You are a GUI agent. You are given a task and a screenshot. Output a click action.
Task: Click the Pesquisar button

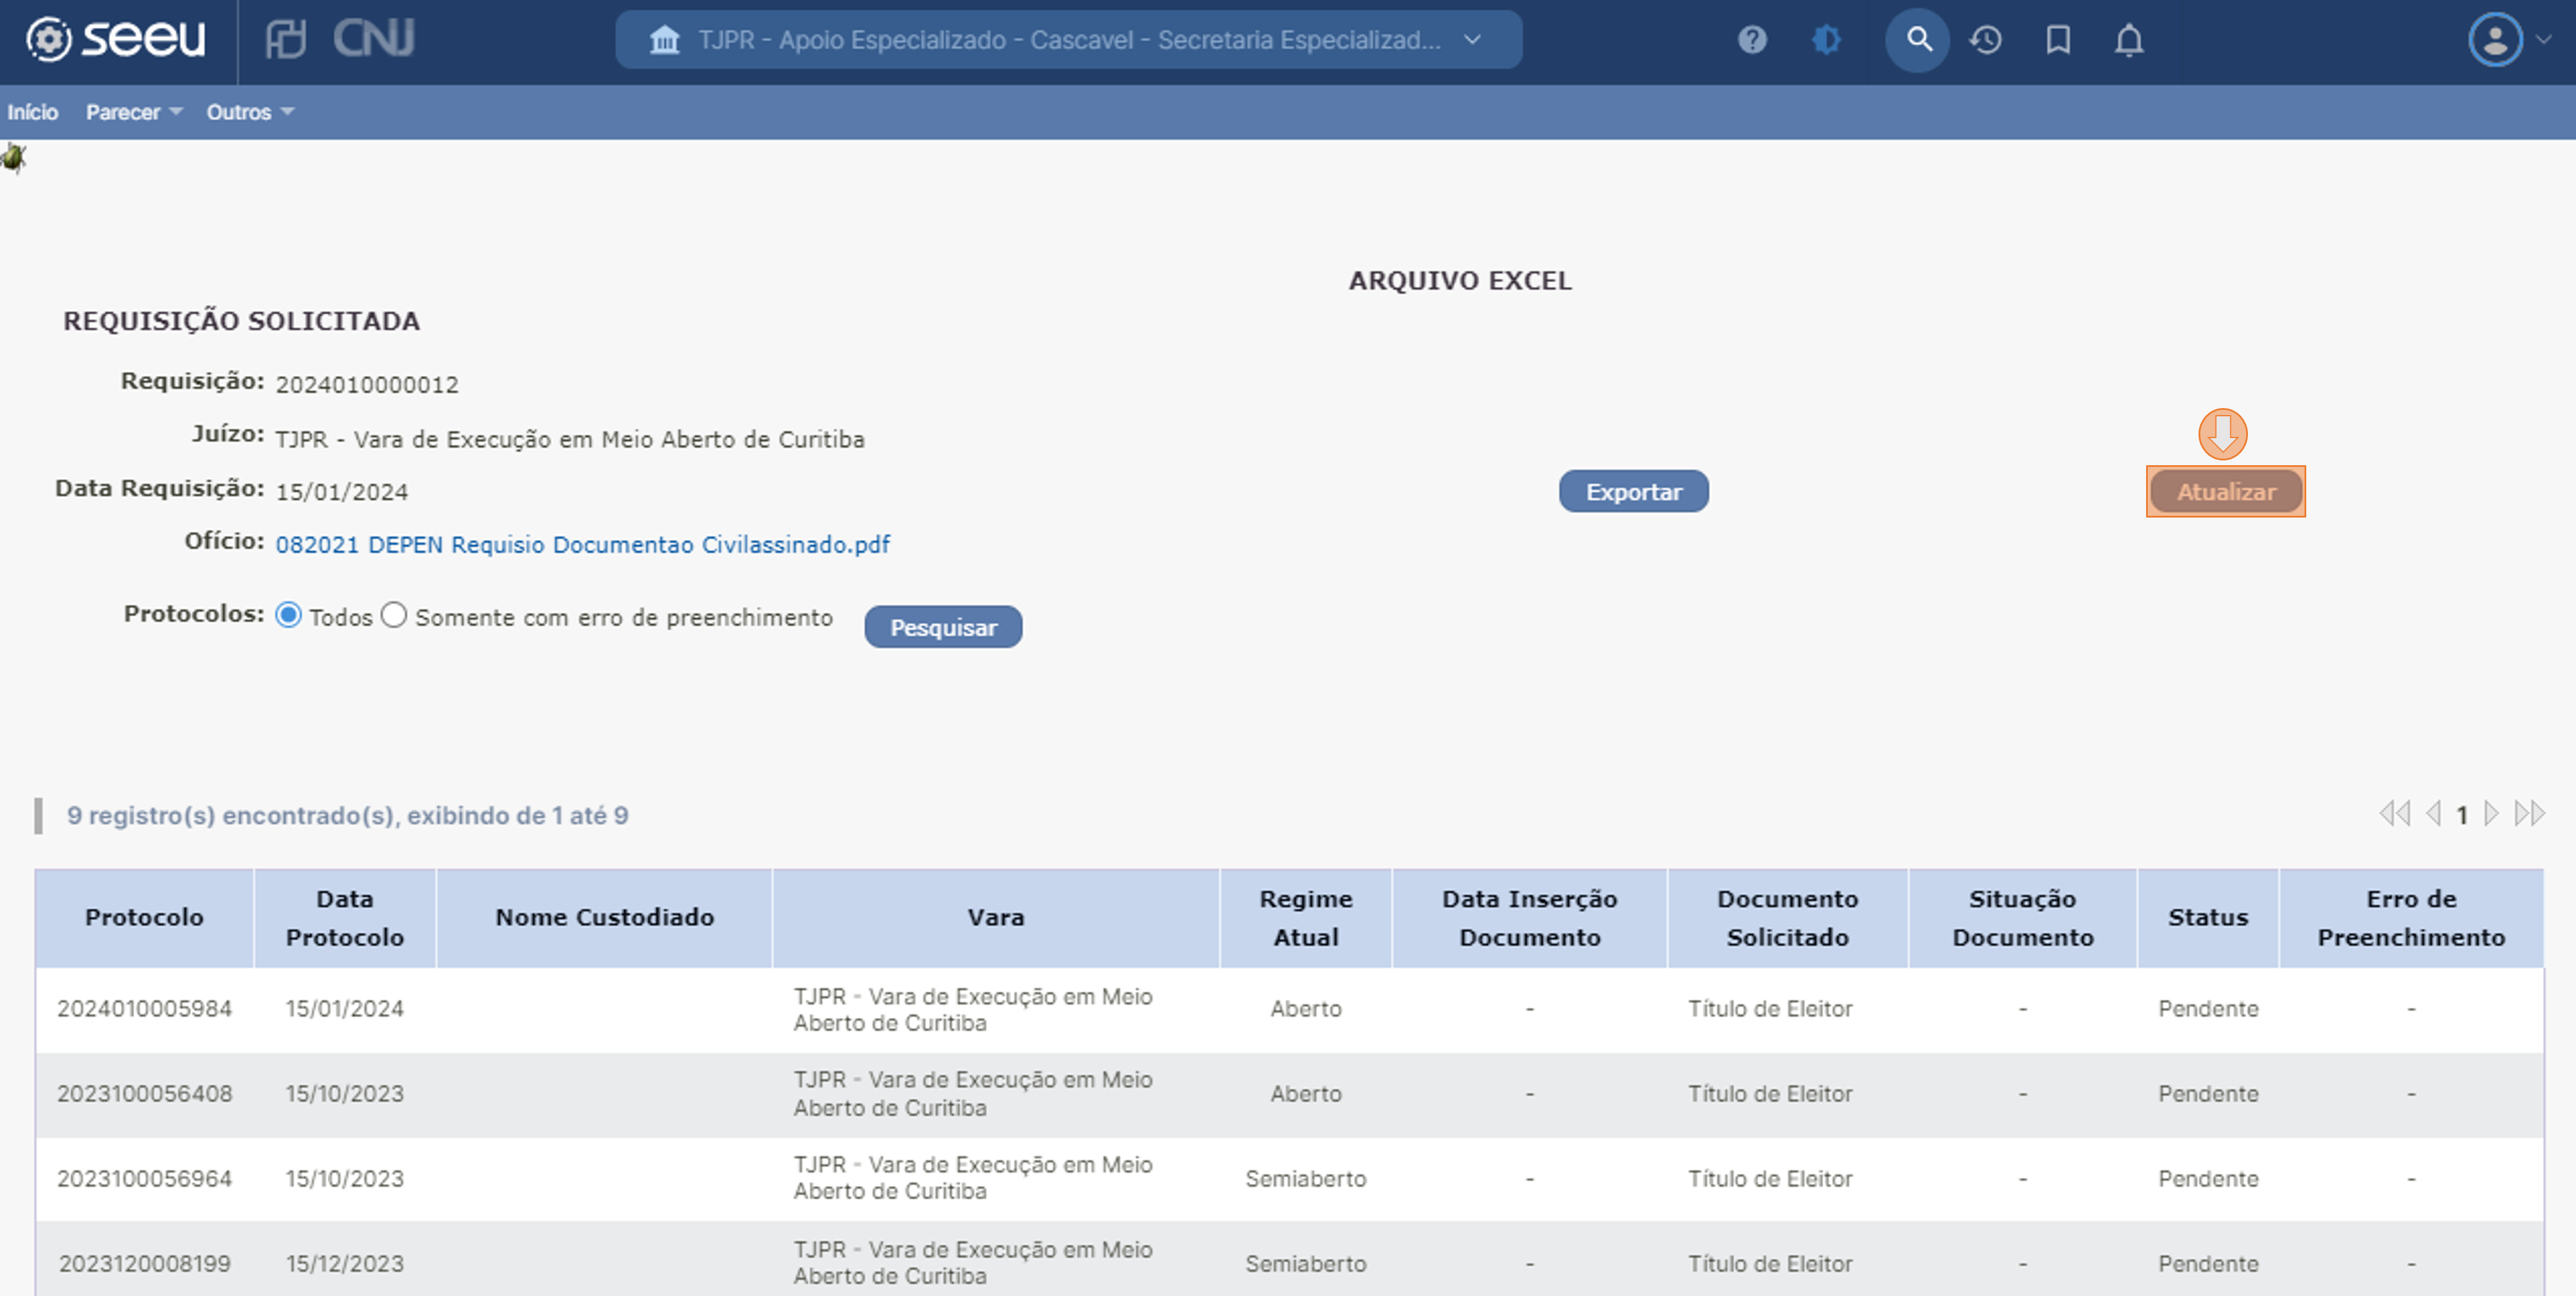pos(943,627)
